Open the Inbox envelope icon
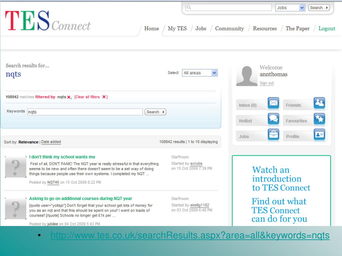 pyautogui.click(x=274, y=103)
